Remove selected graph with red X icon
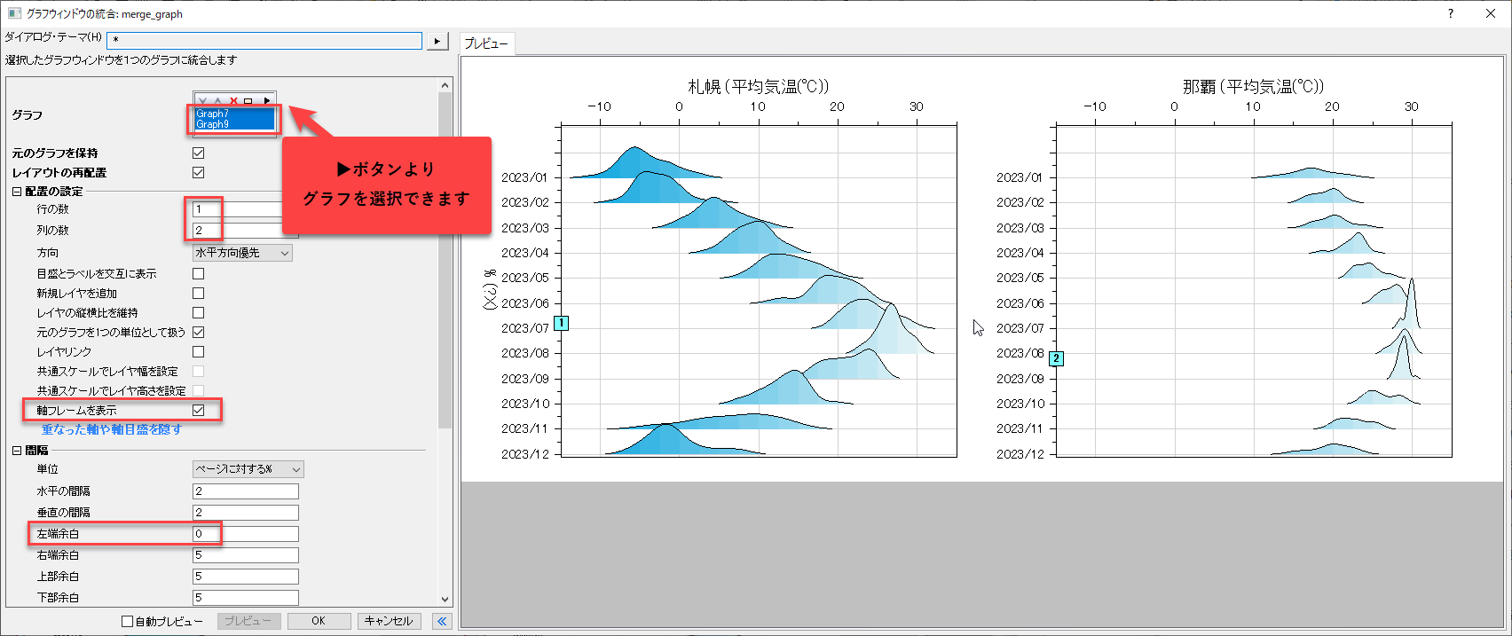This screenshot has width=1512, height=636. (233, 100)
